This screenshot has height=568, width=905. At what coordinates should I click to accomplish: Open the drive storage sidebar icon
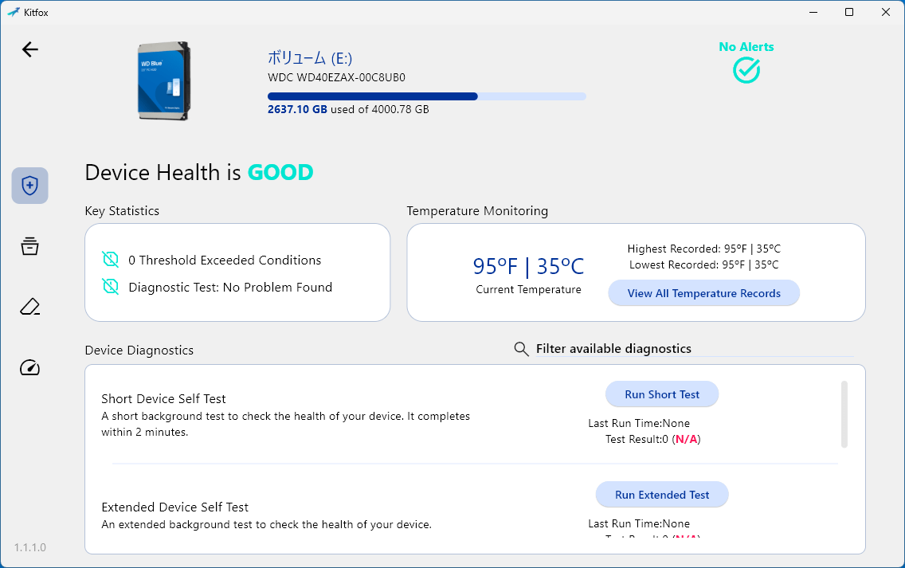[30, 246]
